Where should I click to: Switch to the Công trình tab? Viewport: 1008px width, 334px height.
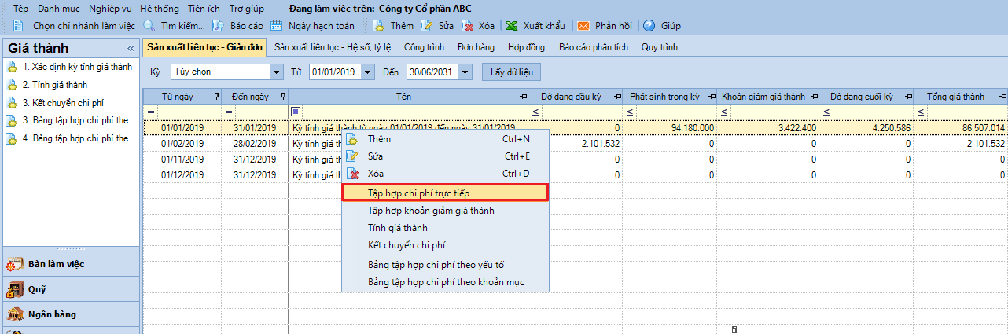click(425, 47)
